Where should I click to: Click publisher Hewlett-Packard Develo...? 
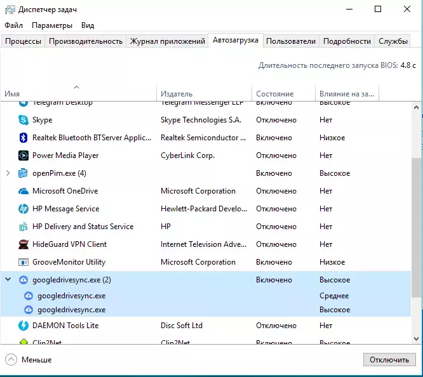click(x=204, y=209)
